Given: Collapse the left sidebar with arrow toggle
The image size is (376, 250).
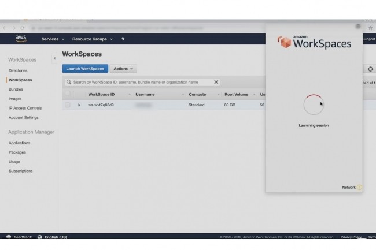Looking at the screenshot, I should click(x=54, y=58).
